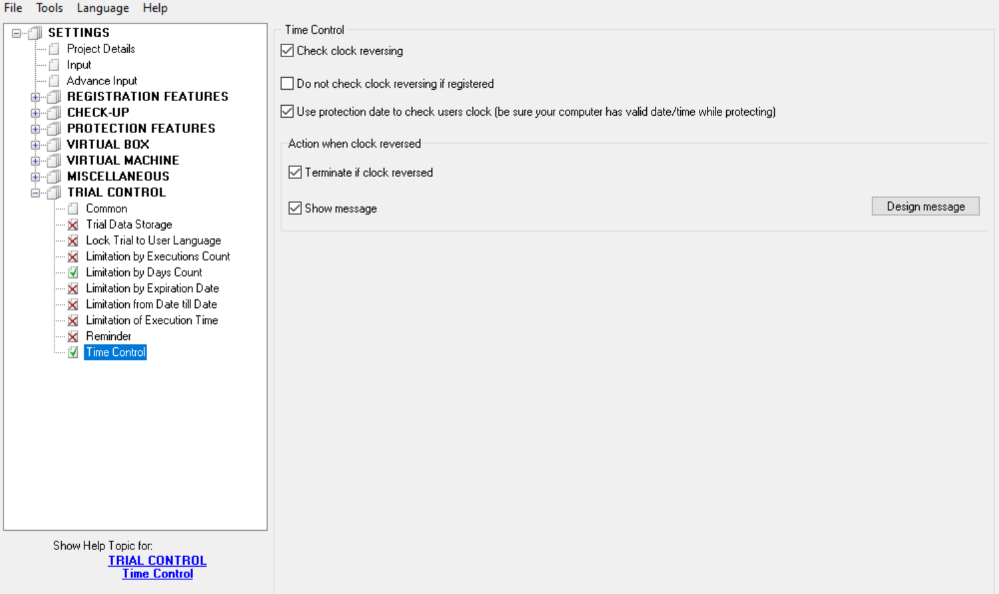The height and width of the screenshot is (594, 999).
Task: Open the Tools menu
Action: coord(49,8)
